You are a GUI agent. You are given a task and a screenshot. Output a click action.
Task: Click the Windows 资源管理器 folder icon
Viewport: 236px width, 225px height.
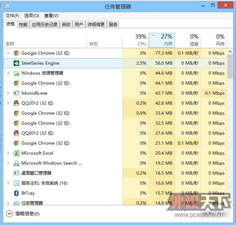click(x=16, y=73)
